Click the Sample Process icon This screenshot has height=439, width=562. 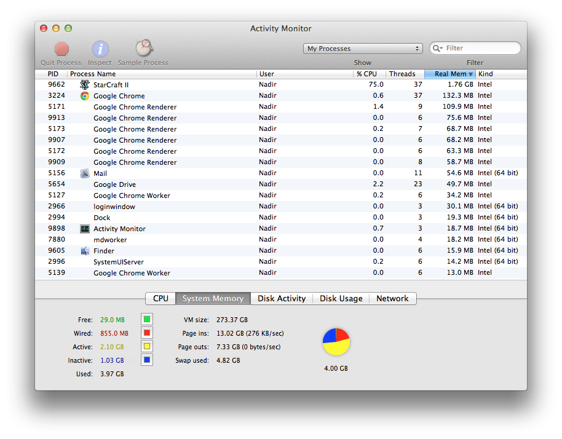click(144, 49)
